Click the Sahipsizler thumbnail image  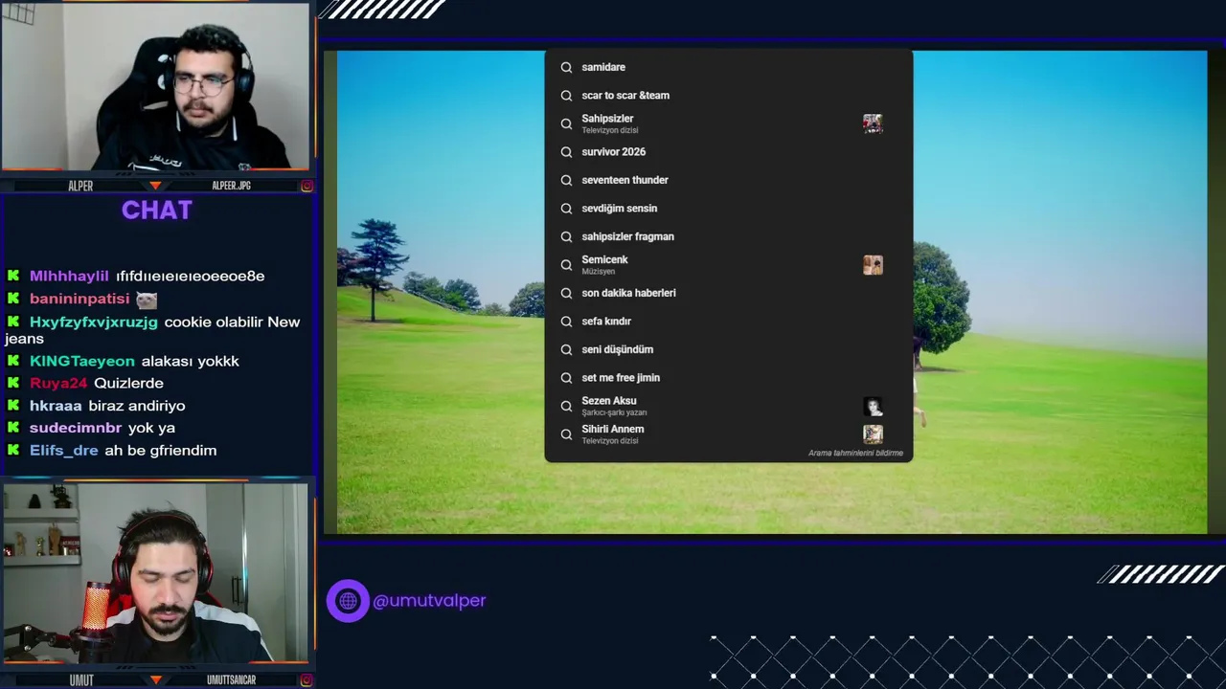[873, 123]
